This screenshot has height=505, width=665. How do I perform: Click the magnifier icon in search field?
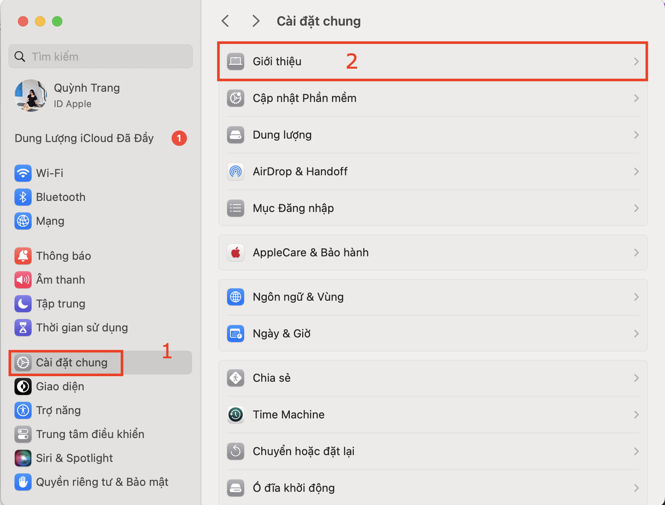tap(20, 56)
